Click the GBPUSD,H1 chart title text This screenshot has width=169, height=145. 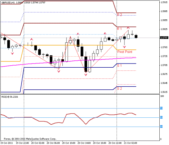coord(8,2)
